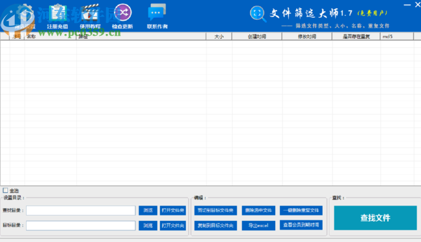This screenshot has width=421, height=242.
Task: Click 浏览 button for target directory
Action: tap(148, 225)
